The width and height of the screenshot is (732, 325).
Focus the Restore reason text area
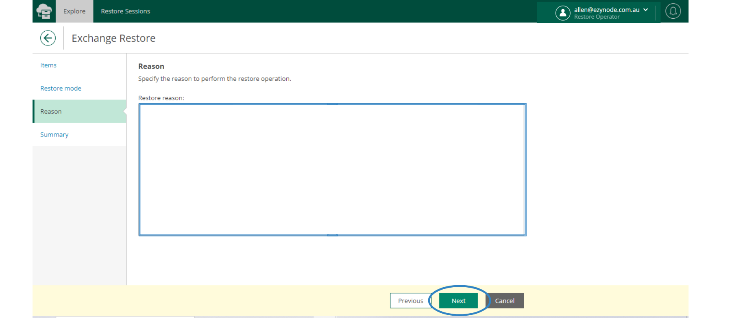click(332, 169)
